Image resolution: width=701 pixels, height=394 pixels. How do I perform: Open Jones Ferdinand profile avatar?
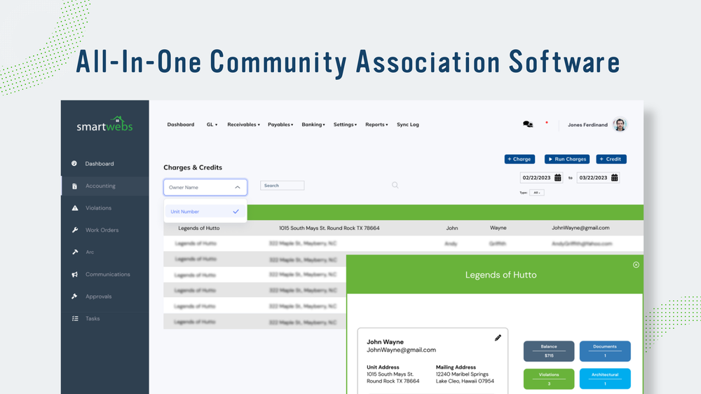(x=620, y=124)
